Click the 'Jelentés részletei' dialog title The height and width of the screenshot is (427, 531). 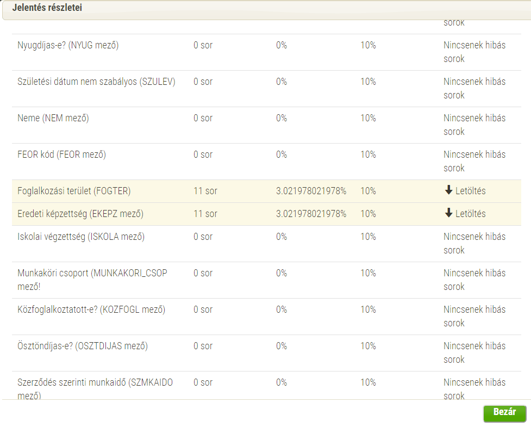pos(47,8)
